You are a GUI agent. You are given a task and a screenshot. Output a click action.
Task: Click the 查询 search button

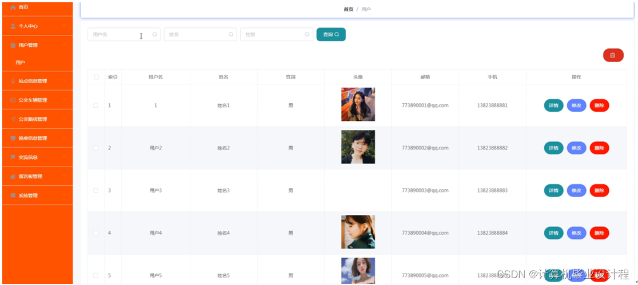331,35
